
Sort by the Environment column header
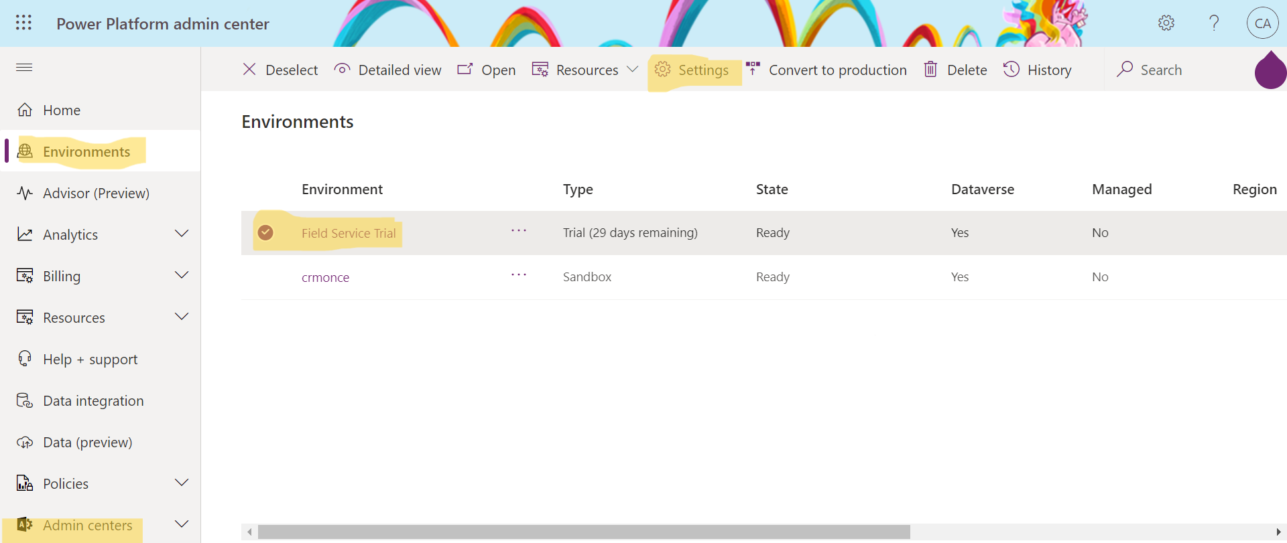pos(342,189)
